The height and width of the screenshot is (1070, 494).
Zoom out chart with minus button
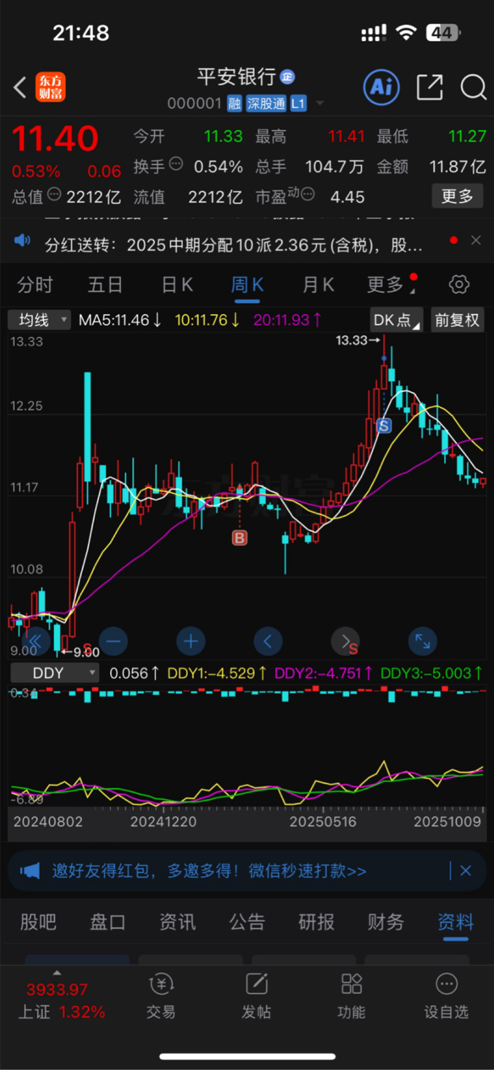(113, 641)
